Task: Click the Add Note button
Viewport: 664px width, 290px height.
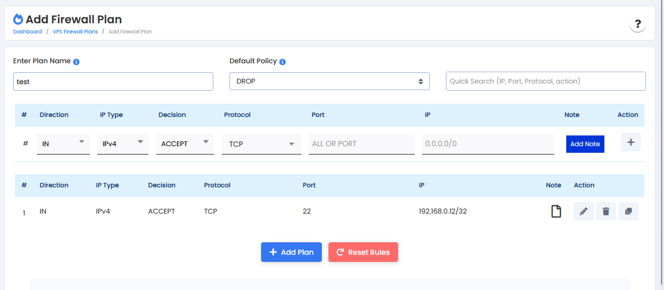Action: click(x=585, y=144)
